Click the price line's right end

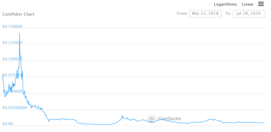[x=264, y=123]
